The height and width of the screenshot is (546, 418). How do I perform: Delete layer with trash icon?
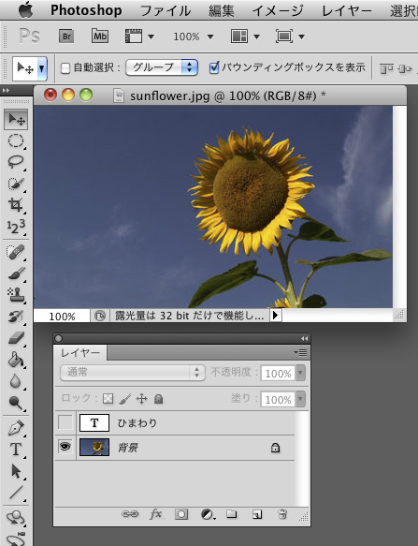point(282,514)
